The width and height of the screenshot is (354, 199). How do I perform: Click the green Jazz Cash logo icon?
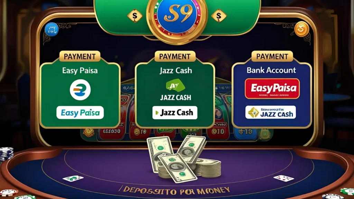pos(175,85)
